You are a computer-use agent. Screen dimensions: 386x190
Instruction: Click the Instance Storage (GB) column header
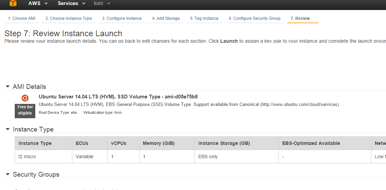[224, 143]
